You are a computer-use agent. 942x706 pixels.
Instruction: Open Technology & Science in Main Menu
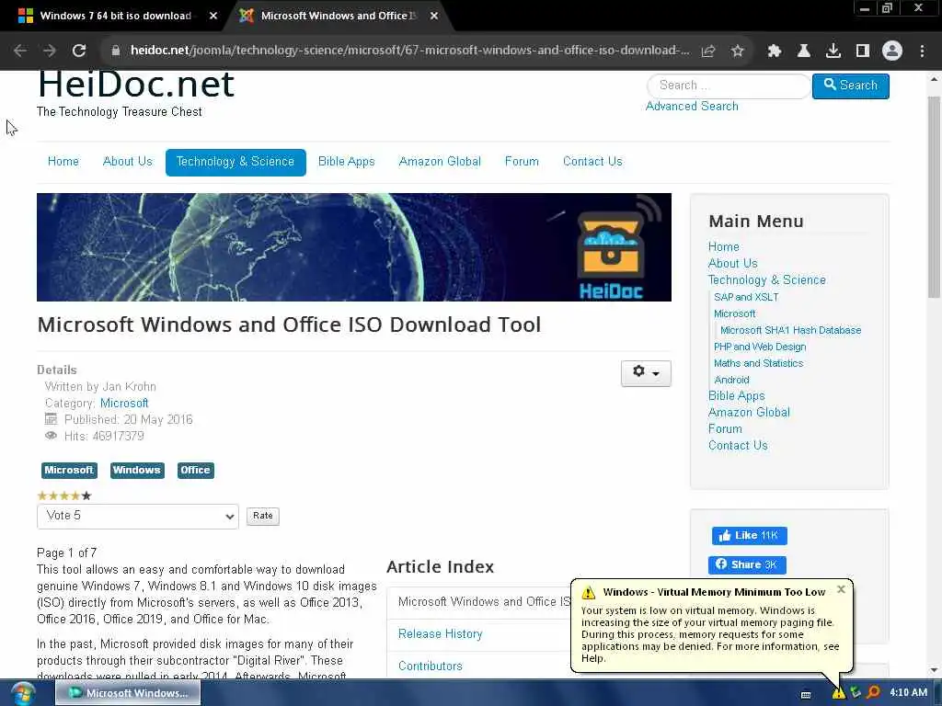[766, 280]
